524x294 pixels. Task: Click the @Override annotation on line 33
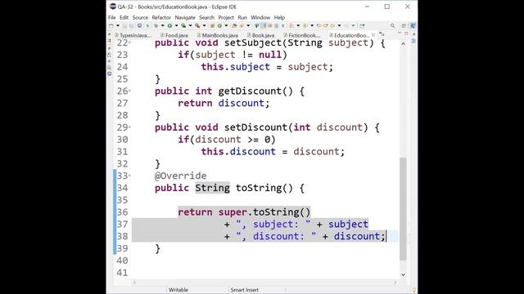(x=180, y=176)
